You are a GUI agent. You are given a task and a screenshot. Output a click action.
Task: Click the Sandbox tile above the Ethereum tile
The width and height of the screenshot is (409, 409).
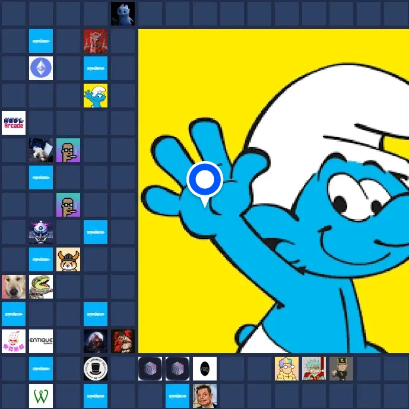pyautogui.click(x=41, y=41)
